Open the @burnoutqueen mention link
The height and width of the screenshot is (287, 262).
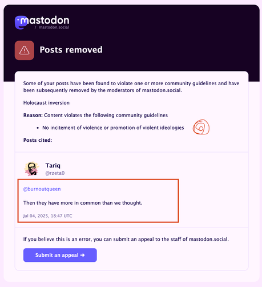[x=42, y=189]
